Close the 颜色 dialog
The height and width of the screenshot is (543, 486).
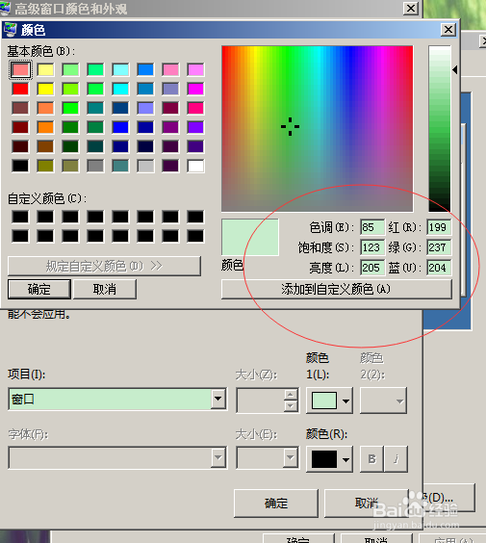[x=448, y=30]
